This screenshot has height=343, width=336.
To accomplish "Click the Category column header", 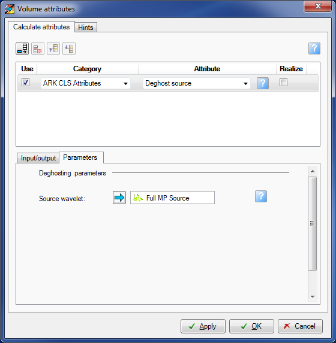I will click(x=87, y=69).
